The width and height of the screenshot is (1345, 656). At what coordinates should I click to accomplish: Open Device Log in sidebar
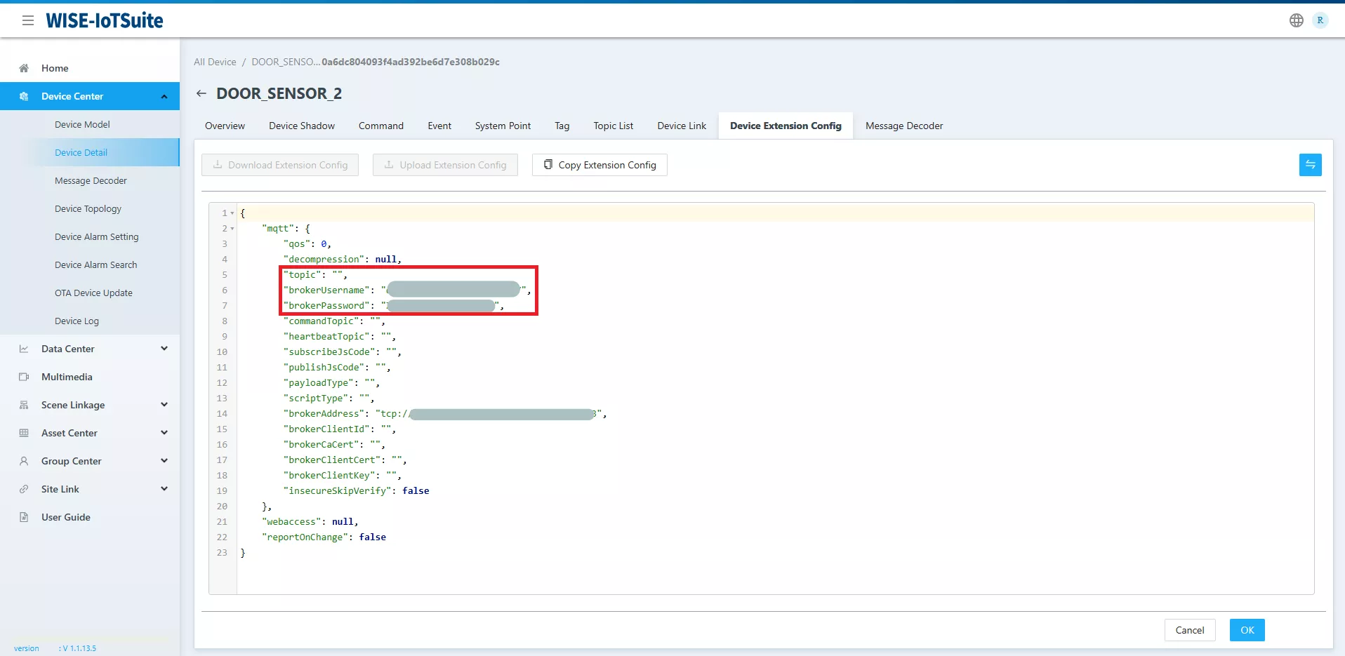[x=77, y=321]
